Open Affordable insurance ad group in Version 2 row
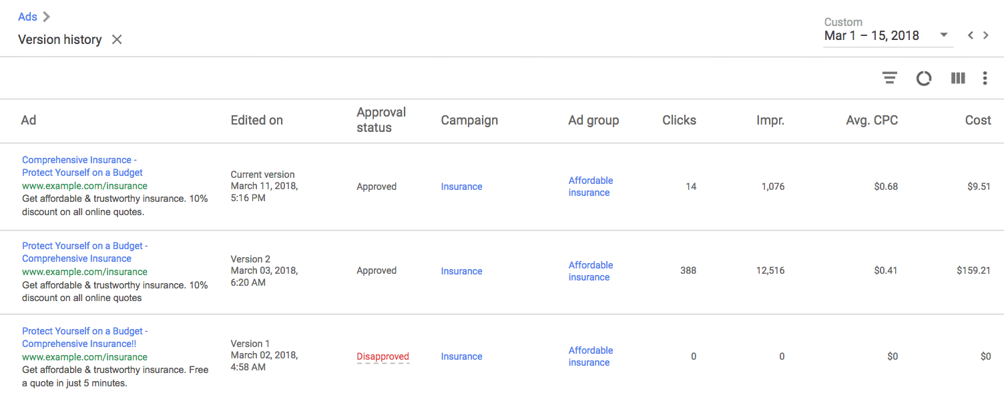 coord(591,271)
